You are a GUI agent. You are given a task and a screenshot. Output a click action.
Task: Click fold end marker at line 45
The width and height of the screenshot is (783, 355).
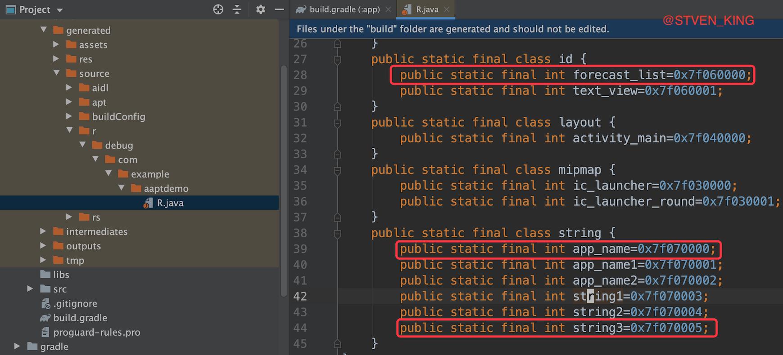tap(337, 344)
